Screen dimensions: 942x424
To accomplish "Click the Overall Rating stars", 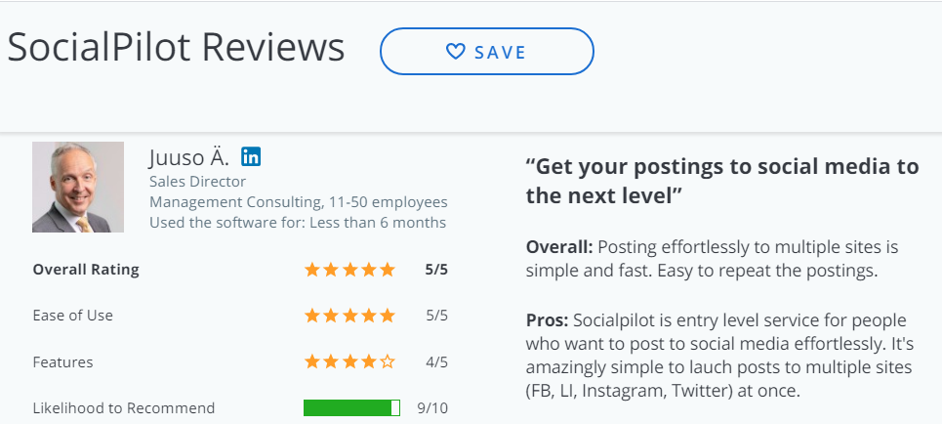I will [349, 270].
